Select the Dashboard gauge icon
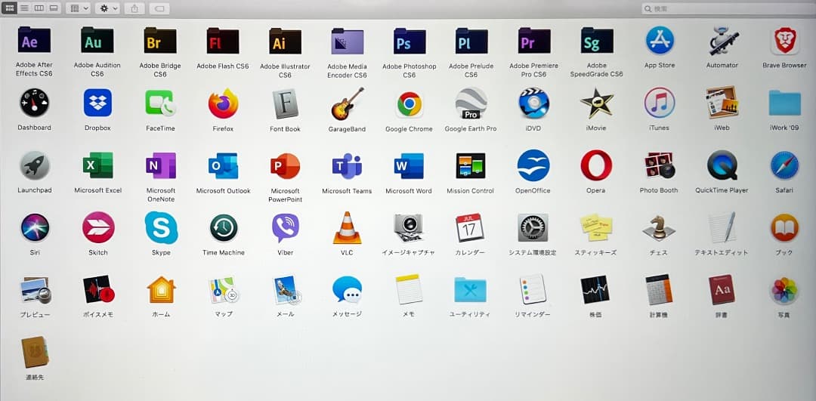The height and width of the screenshot is (401, 816). [34, 103]
